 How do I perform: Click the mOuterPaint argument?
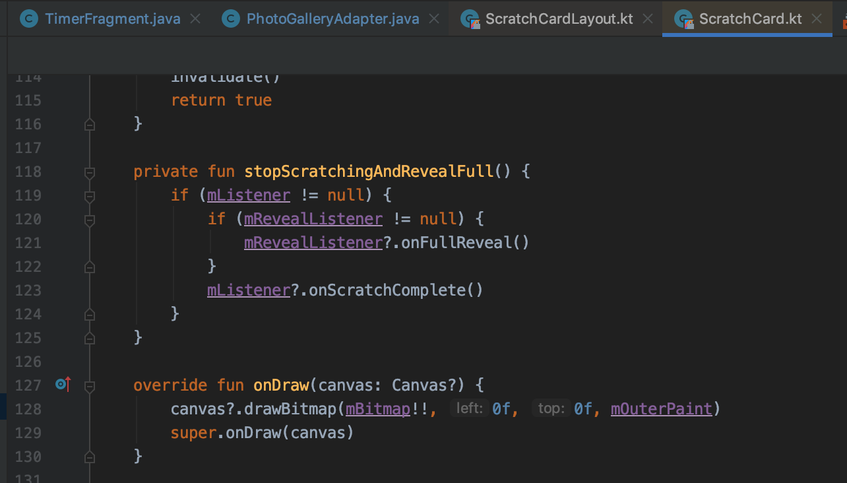point(662,409)
